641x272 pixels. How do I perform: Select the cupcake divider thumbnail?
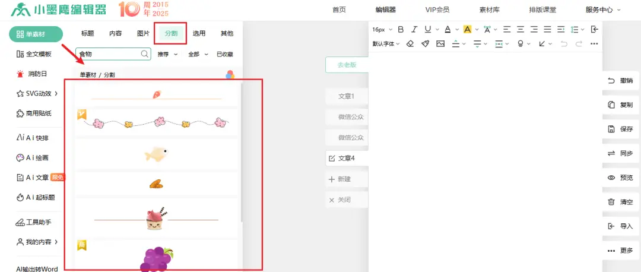156,218
